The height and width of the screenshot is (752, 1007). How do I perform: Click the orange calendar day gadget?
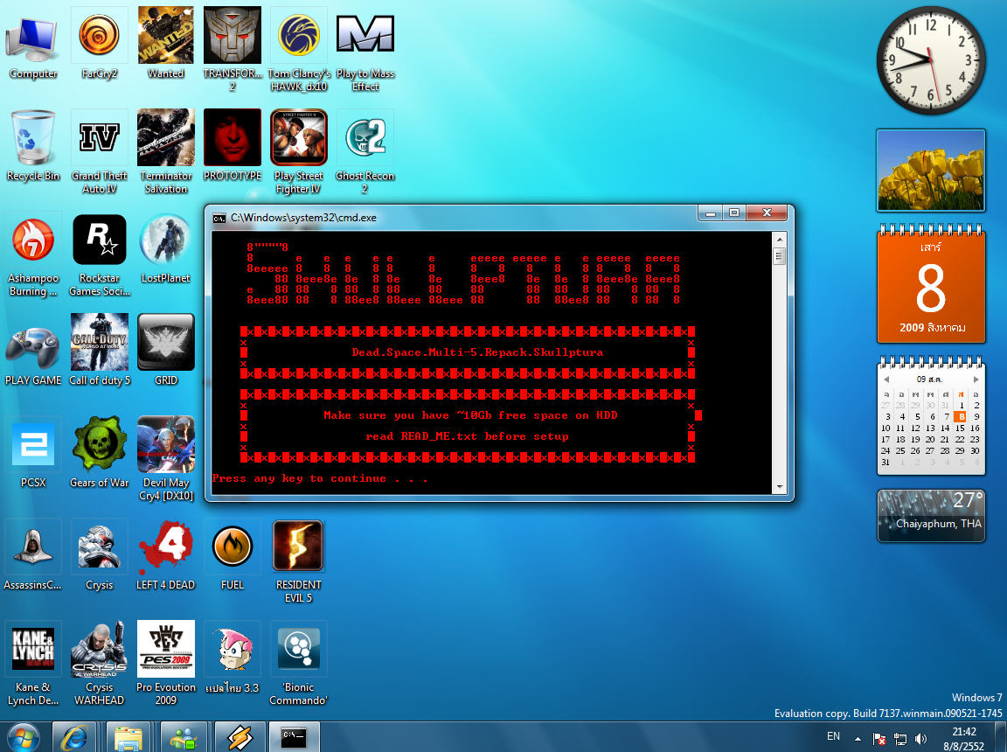pyautogui.click(x=931, y=284)
